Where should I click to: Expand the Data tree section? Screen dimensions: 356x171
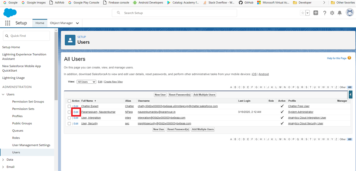point(3,160)
